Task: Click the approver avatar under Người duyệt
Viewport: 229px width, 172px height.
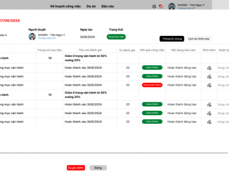Action: (x=32, y=36)
